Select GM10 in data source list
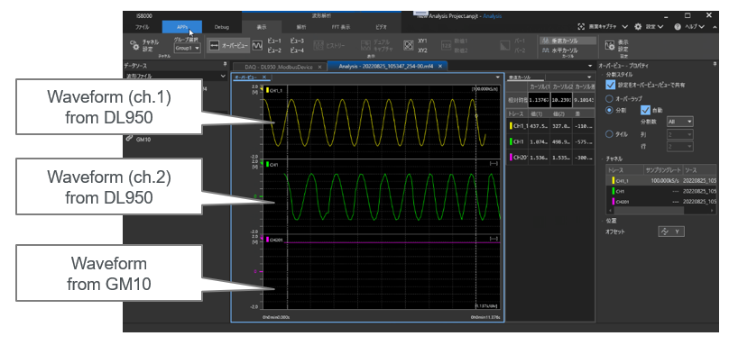 [143, 139]
